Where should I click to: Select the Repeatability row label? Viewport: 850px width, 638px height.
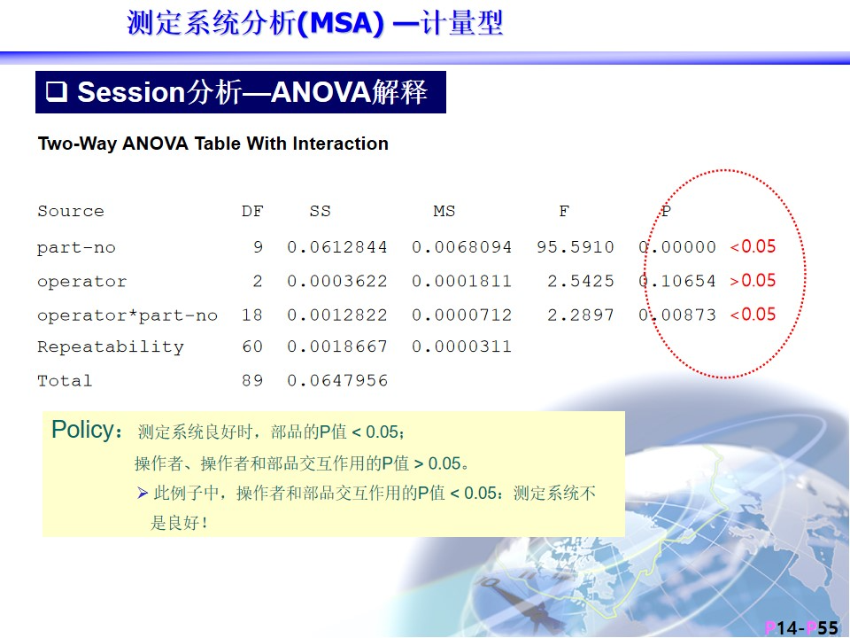click(111, 347)
